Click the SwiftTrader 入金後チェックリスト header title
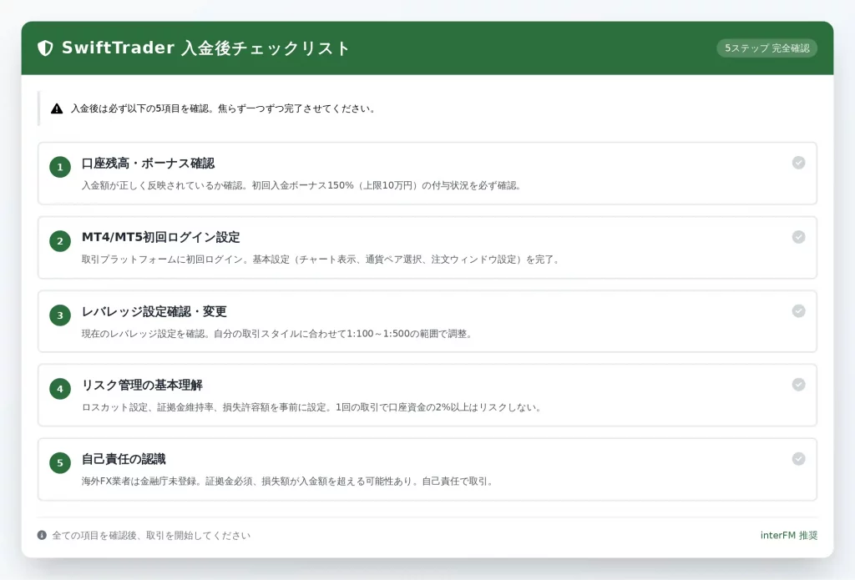Image resolution: width=855 pixels, height=580 pixels. click(x=206, y=48)
